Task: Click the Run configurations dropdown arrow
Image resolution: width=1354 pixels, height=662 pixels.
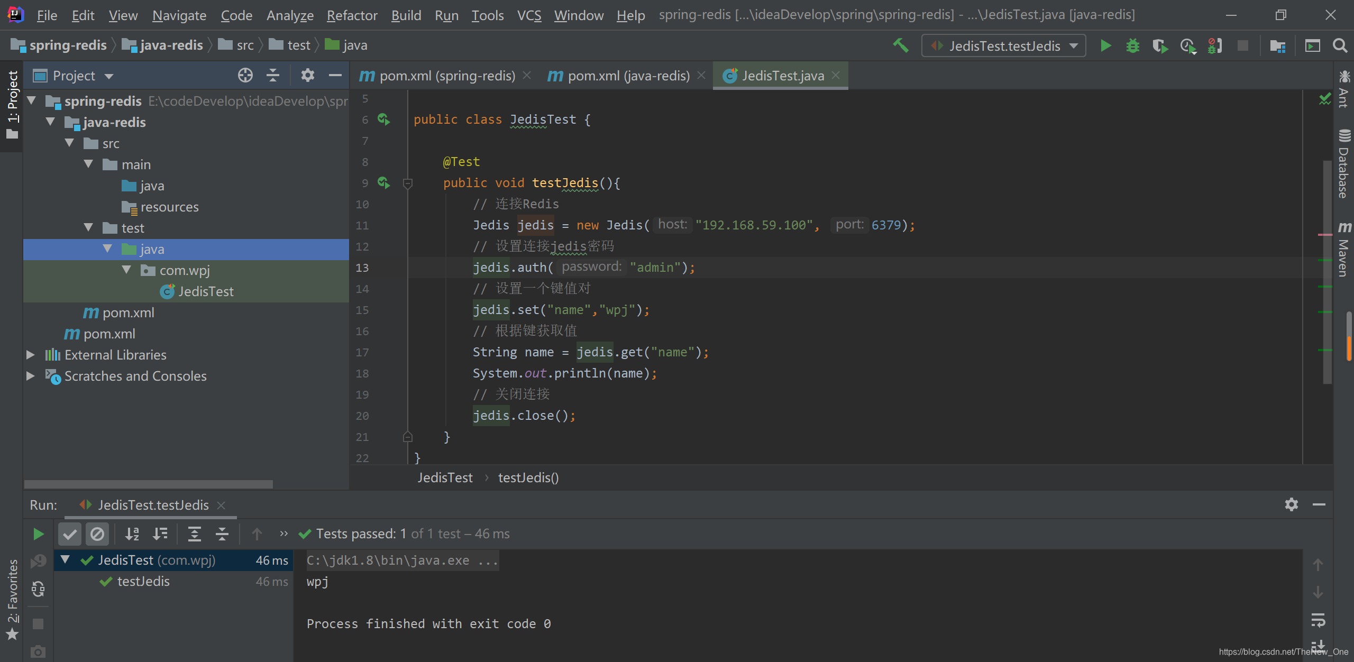Action: 1077,45
